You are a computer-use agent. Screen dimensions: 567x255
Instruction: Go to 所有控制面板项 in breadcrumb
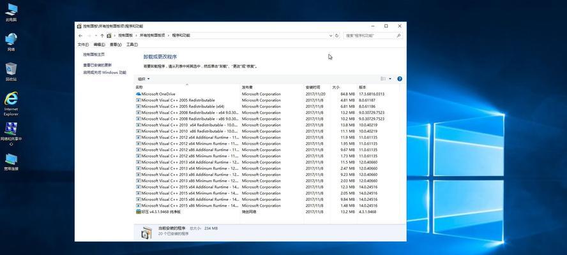coord(152,36)
